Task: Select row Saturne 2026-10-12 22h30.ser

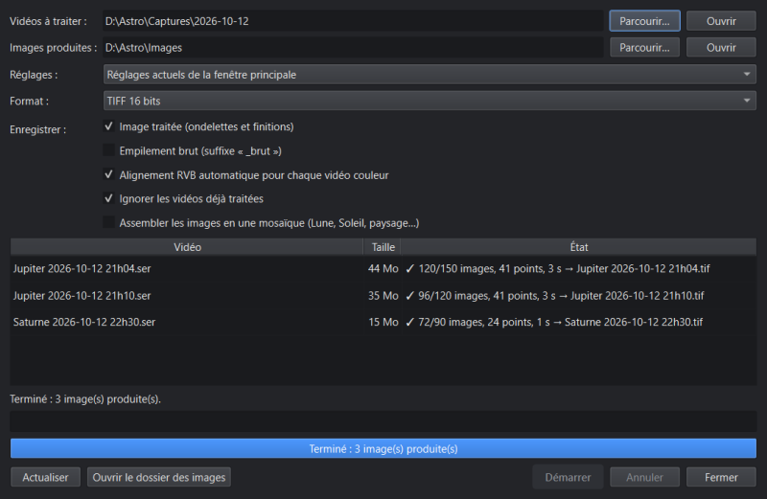Action: [x=383, y=322]
